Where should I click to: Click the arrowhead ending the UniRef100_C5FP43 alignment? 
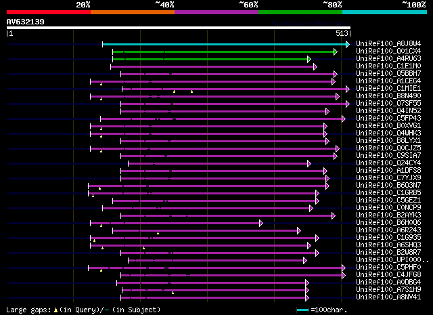click(x=344, y=119)
